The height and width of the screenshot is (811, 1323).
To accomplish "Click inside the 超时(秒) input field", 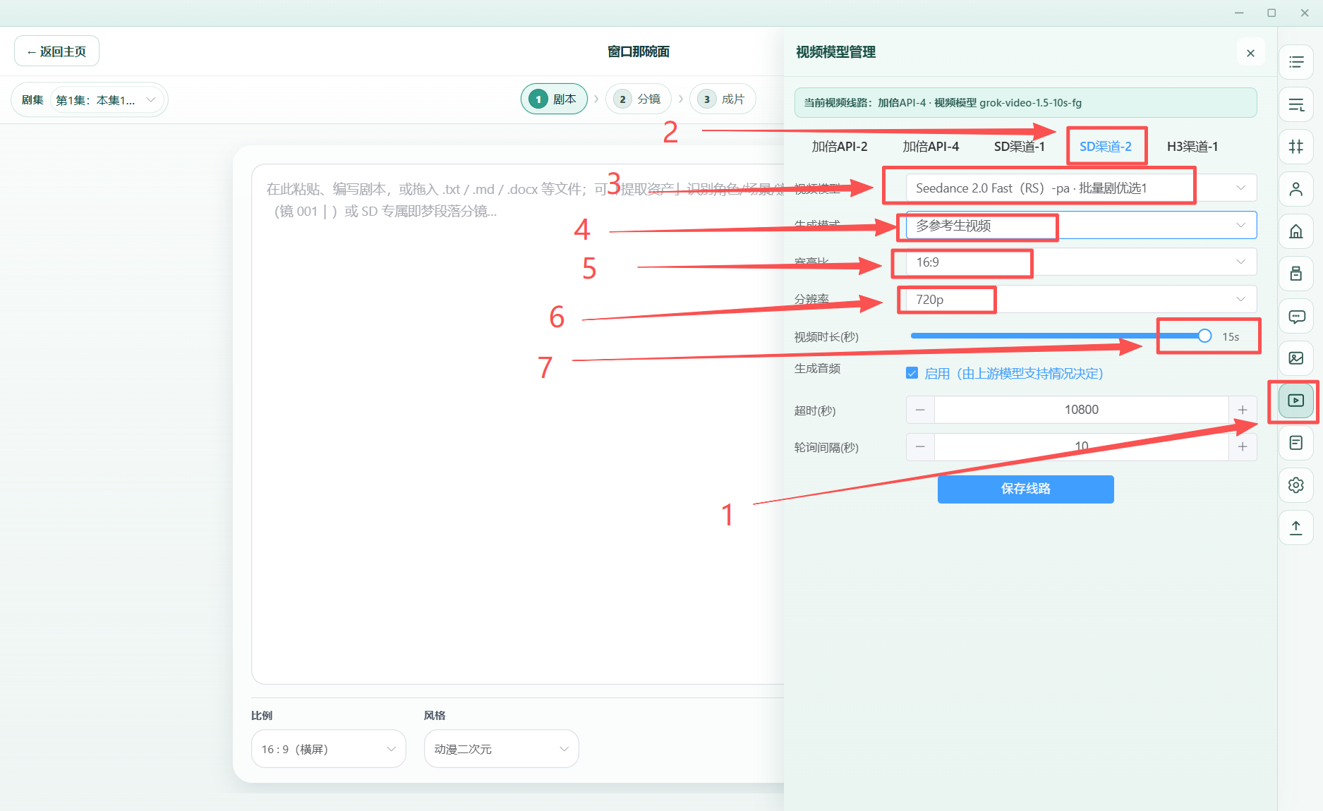I will [x=1081, y=410].
